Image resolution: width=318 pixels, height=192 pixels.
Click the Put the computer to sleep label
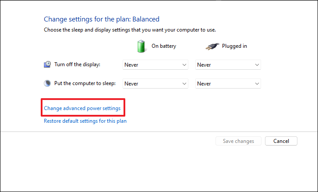click(85, 83)
